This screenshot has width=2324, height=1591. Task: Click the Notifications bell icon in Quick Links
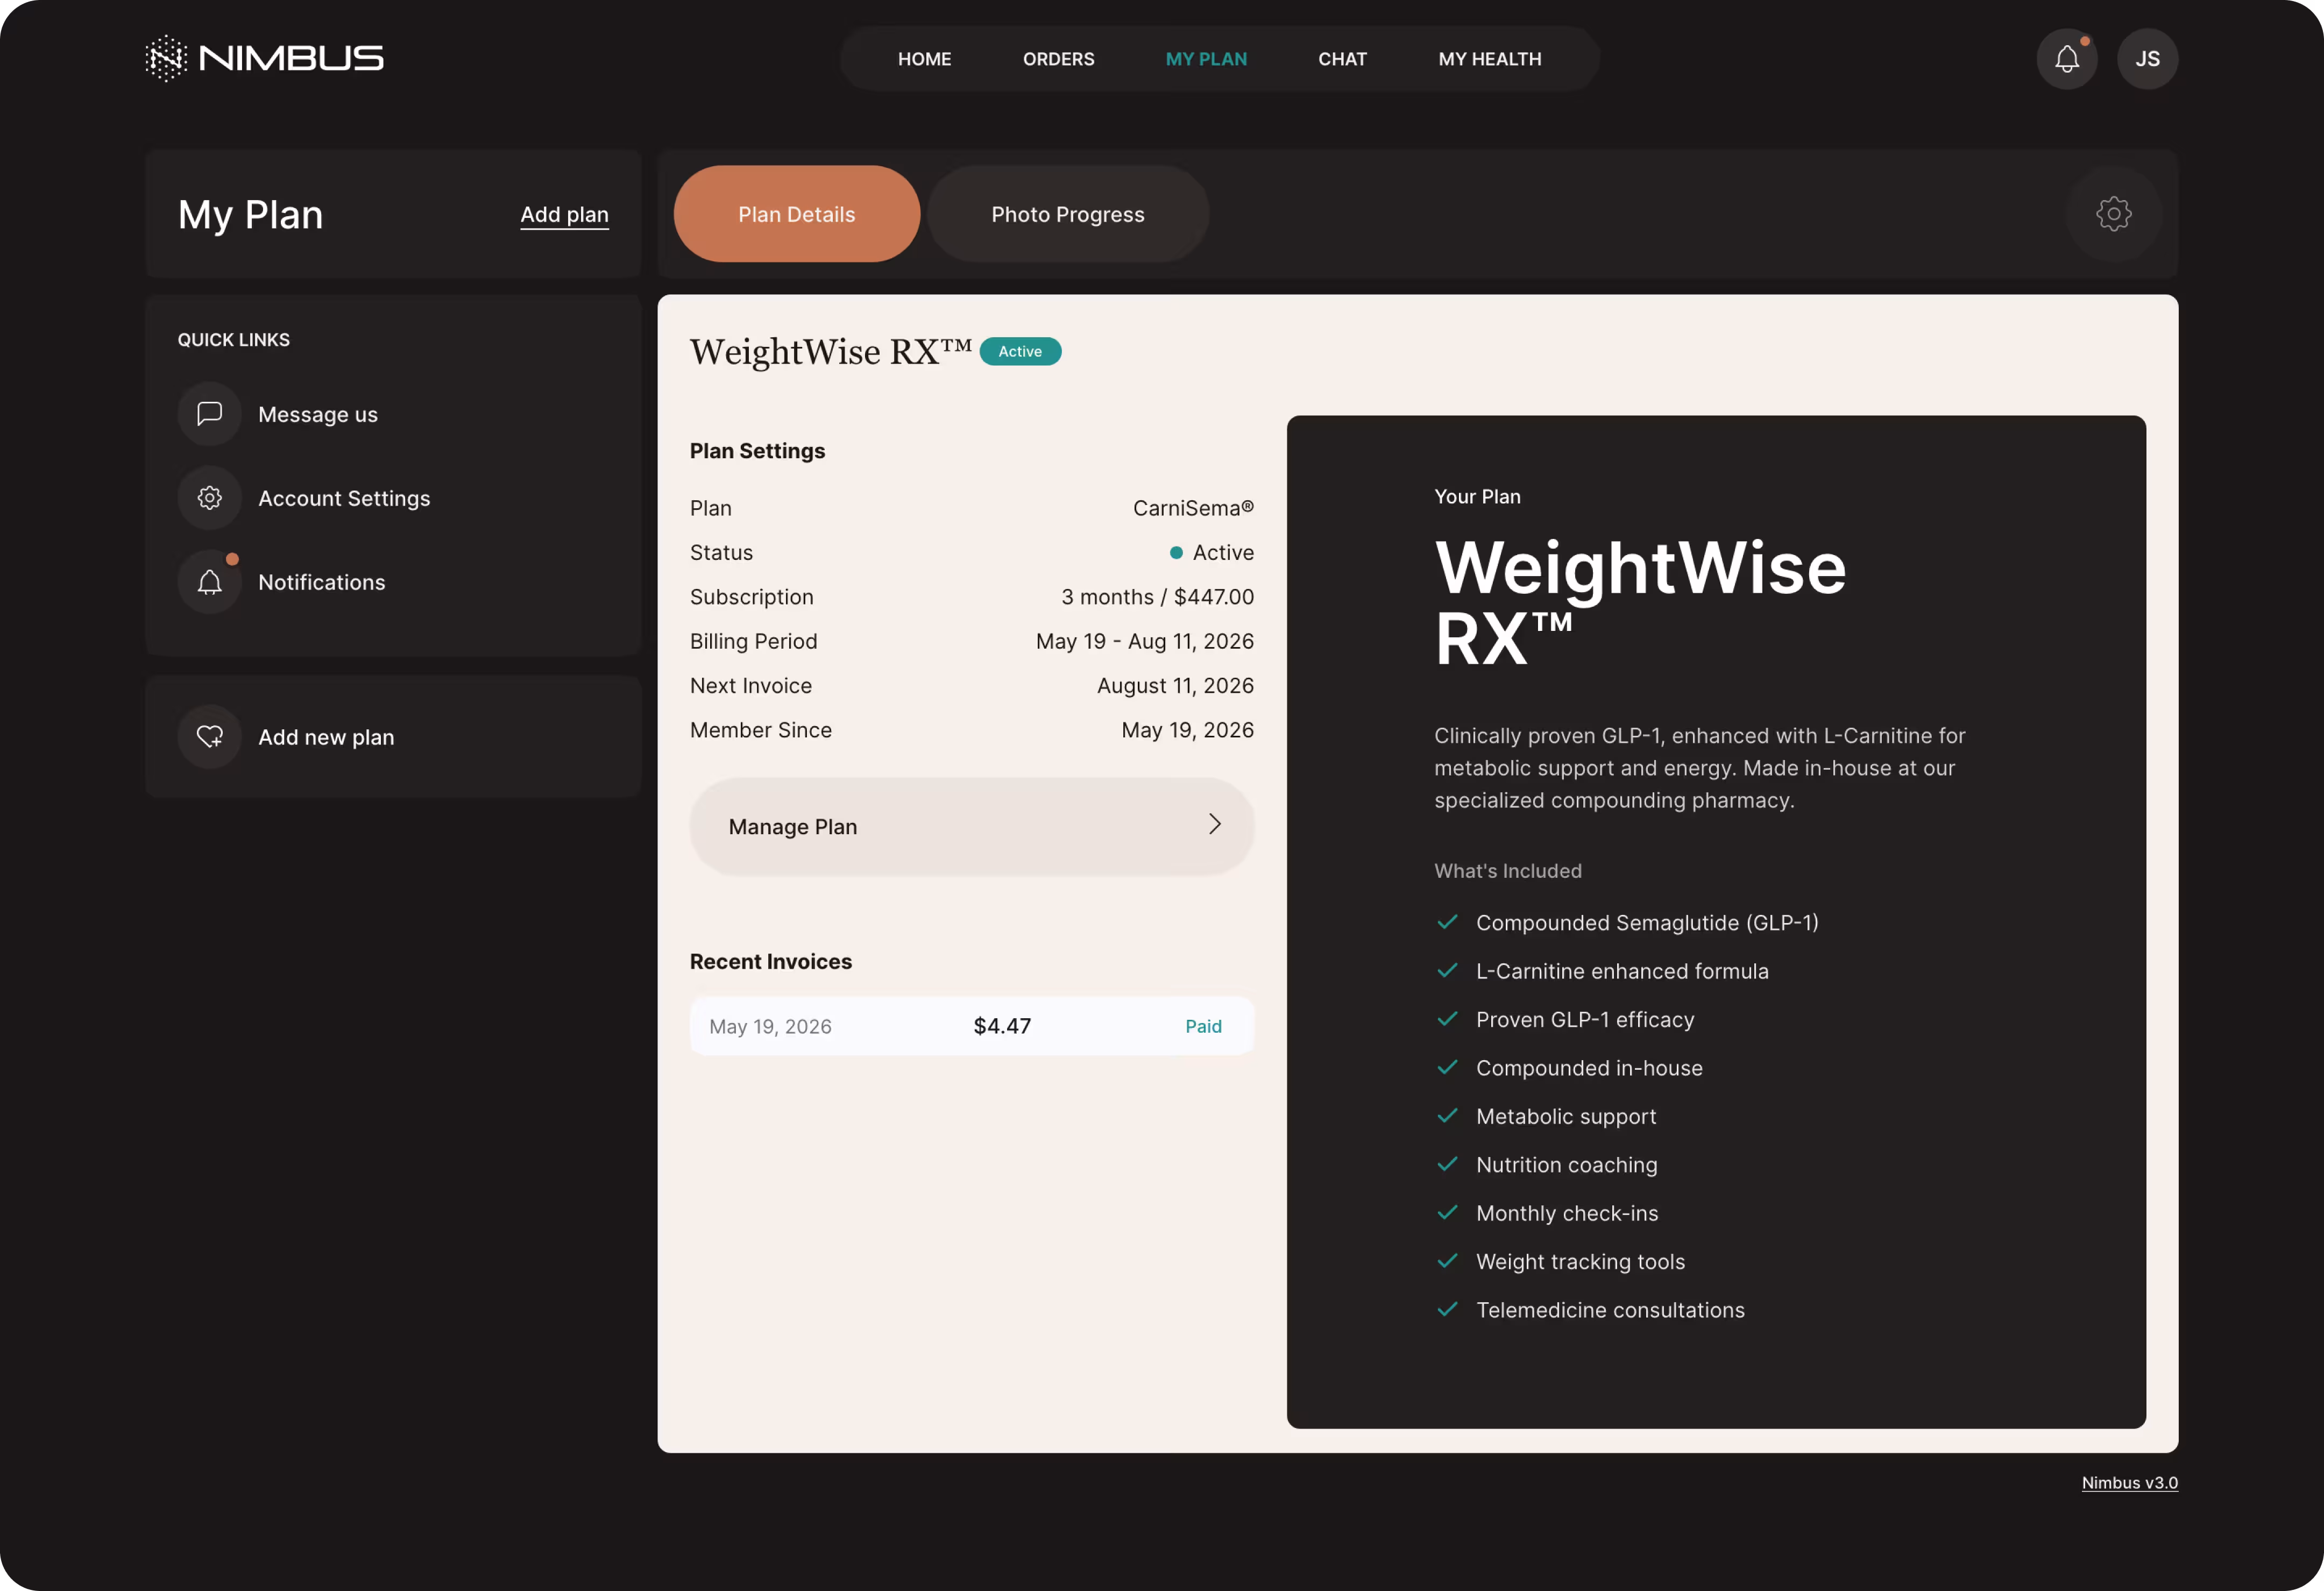click(x=209, y=581)
